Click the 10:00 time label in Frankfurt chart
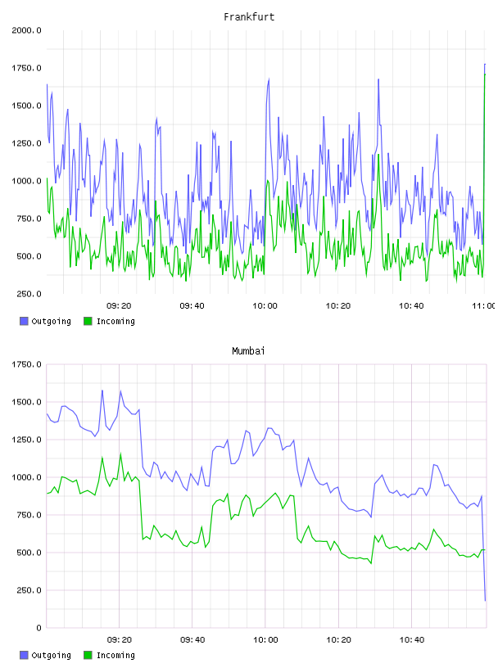 click(x=265, y=306)
